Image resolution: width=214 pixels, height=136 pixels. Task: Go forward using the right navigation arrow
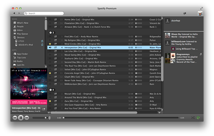pyautogui.click(x=19, y=13)
